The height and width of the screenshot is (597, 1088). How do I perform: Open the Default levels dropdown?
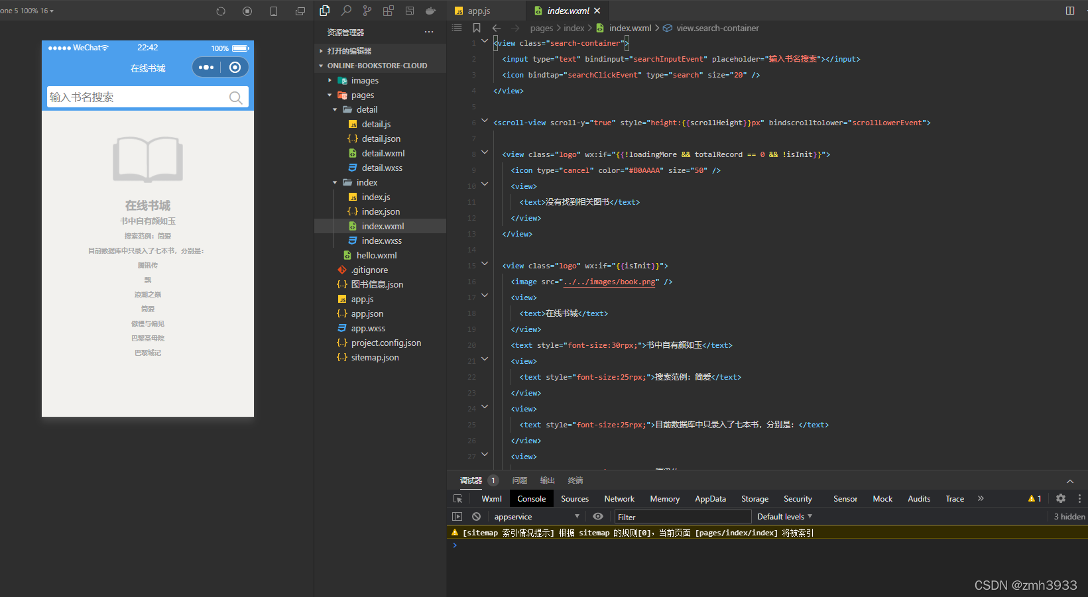pos(784,517)
